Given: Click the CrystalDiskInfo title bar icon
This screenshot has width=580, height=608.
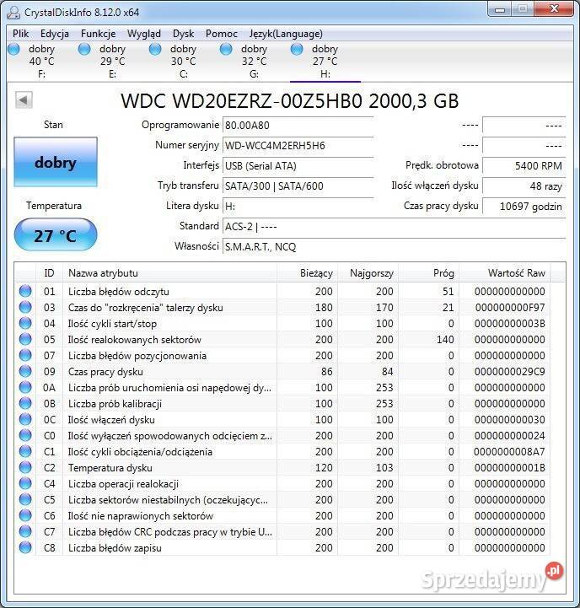Looking at the screenshot, I should pos(13,13).
